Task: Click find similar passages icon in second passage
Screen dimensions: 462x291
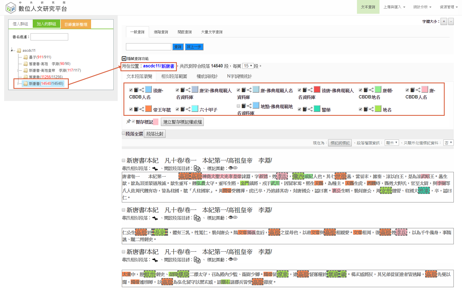Action: (155, 218)
